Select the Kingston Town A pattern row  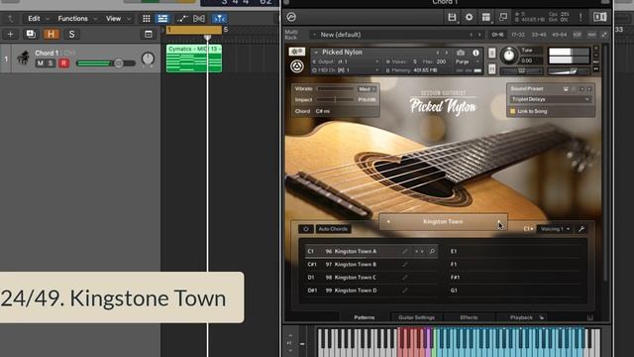click(370, 251)
